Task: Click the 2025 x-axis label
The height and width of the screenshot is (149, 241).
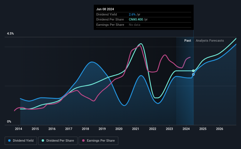Action: (203, 129)
